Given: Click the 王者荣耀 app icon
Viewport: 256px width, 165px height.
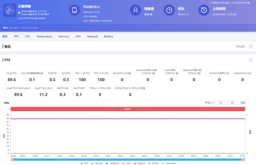Looking at the screenshot, I should (x=9, y=10).
